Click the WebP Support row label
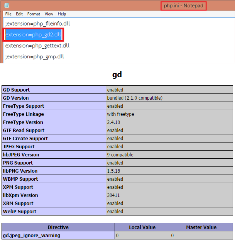Screen dimensions: 235x246 pyautogui.click(x=20, y=212)
